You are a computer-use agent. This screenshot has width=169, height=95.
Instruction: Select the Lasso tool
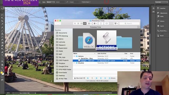coord(2,15)
